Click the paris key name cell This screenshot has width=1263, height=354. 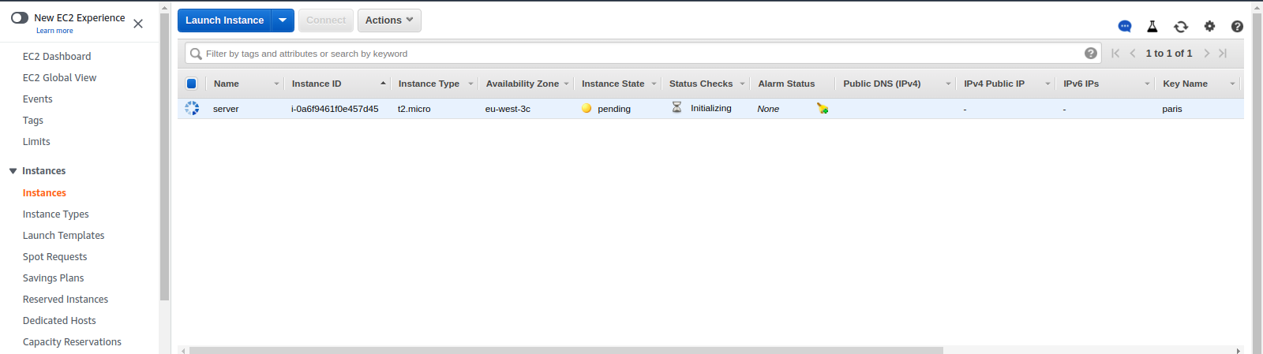[1172, 109]
